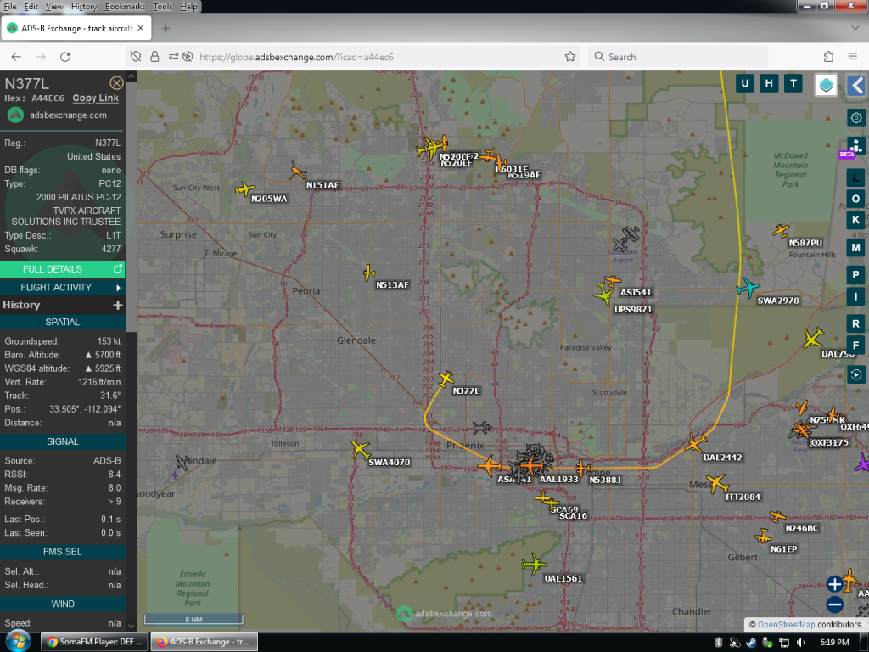Open the map layer switcher icon
The image size is (869, 652).
[x=826, y=85]
